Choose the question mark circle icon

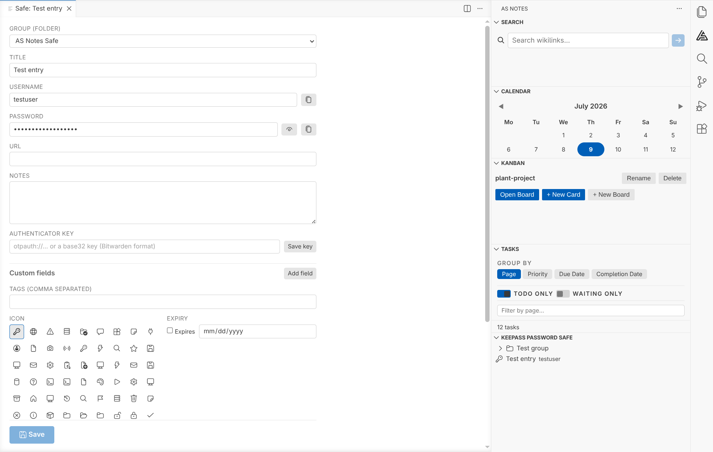coord(34,382)
